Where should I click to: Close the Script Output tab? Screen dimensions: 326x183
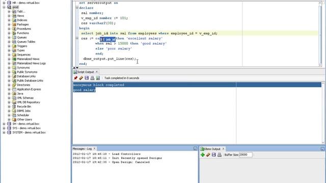97,72
